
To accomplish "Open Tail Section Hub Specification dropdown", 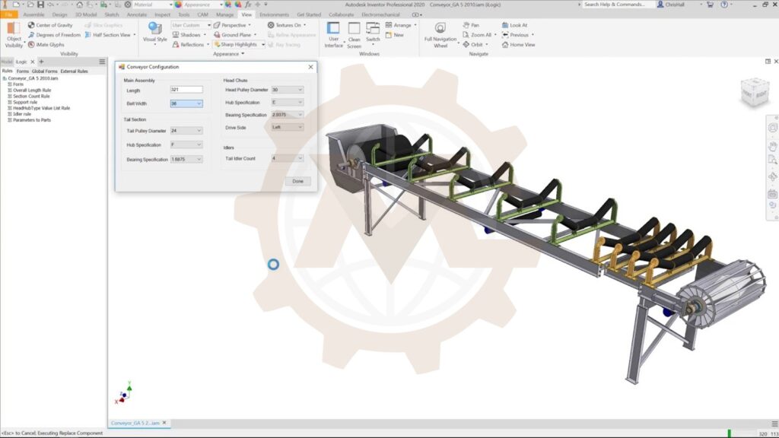I will pos(186,144).
